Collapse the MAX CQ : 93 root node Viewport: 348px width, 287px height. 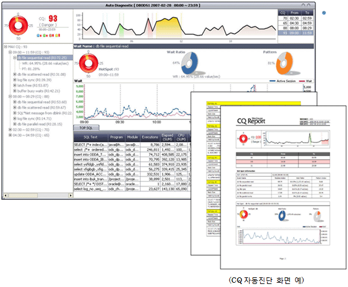coord(6,47)
